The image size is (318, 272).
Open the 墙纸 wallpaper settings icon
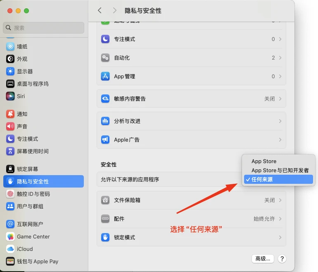pyautogui.click(x=10, y=46)
